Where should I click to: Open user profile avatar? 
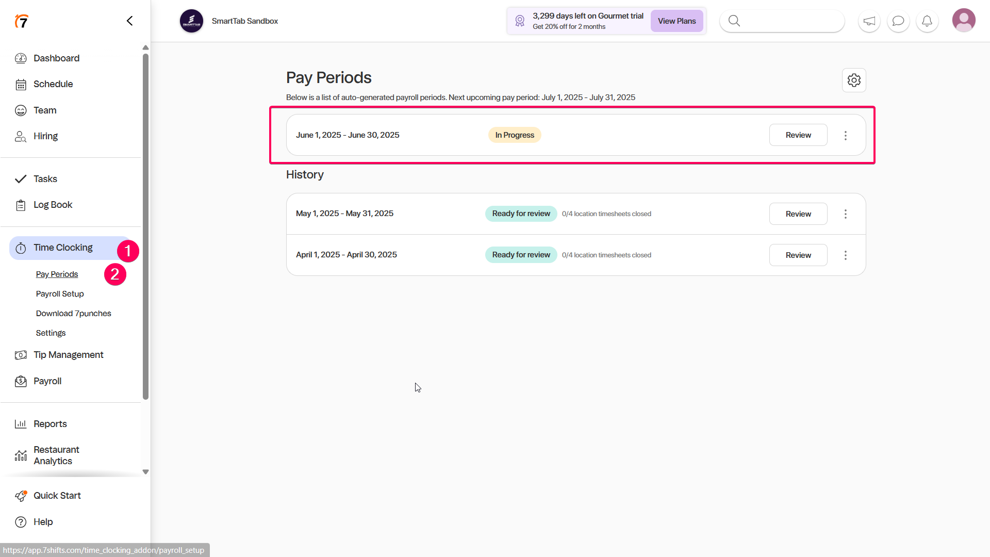[x=963, y=21]
